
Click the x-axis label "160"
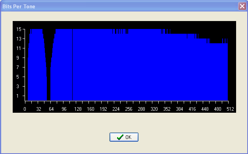[x=90, y=109]
